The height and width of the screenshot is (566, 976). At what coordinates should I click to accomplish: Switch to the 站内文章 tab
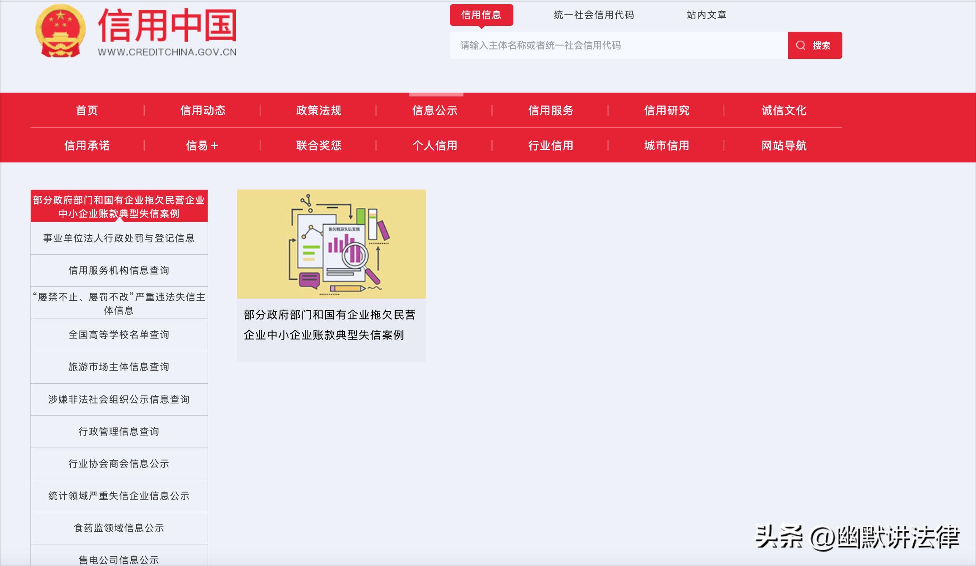click(707, 15)
